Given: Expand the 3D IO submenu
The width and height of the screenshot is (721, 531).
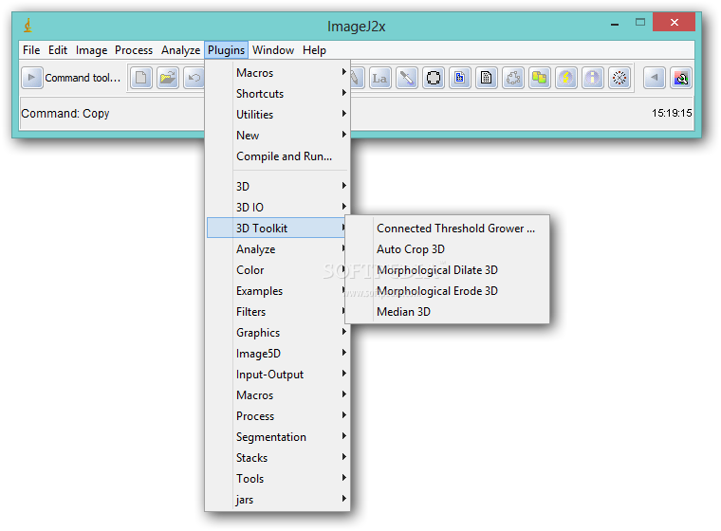Looking at the screenshot, I should coord(278,208).
